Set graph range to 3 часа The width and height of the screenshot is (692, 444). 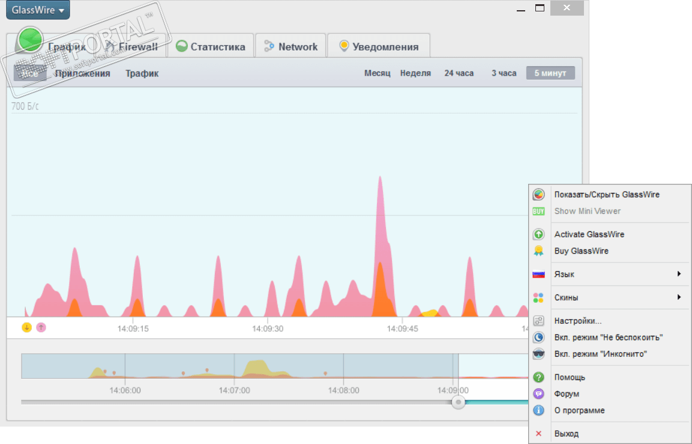click(x=504, y=73)
